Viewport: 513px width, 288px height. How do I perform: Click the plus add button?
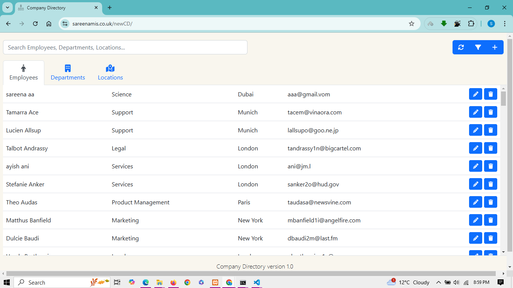click(495, 47)
